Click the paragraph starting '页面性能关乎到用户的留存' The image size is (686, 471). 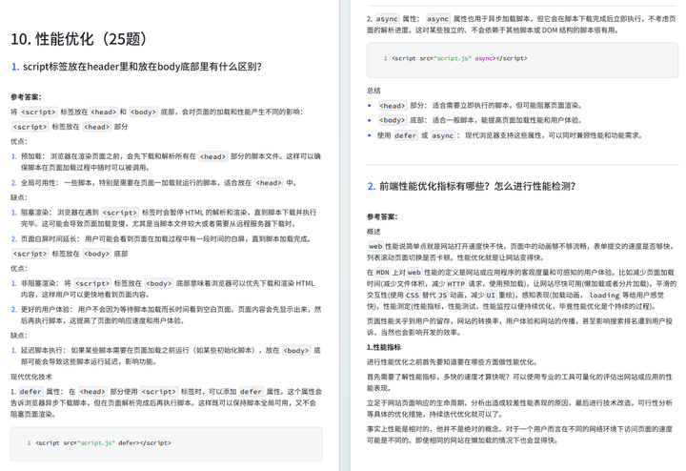click(x=520, y=327)
